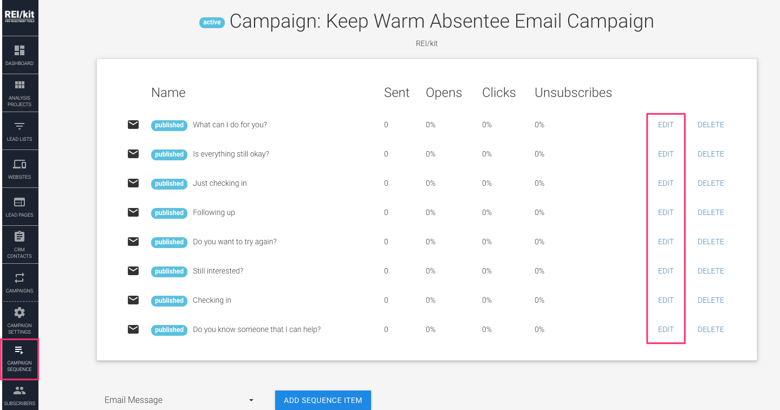Click the REI/kit logo
This screenshot has height=410, width=780.
19,15
